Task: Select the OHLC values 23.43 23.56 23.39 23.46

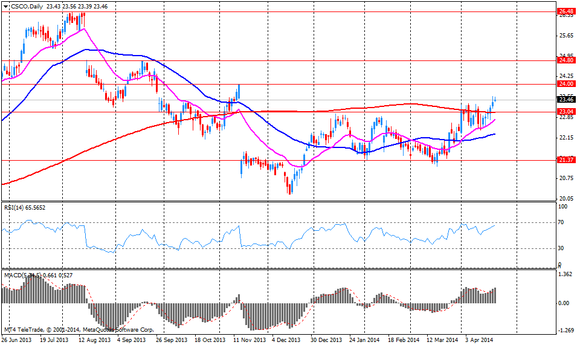Action: pyautogui.click(x=77, y=6)
